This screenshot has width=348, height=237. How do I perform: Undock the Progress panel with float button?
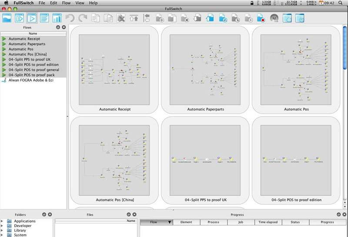click(338, 214)
